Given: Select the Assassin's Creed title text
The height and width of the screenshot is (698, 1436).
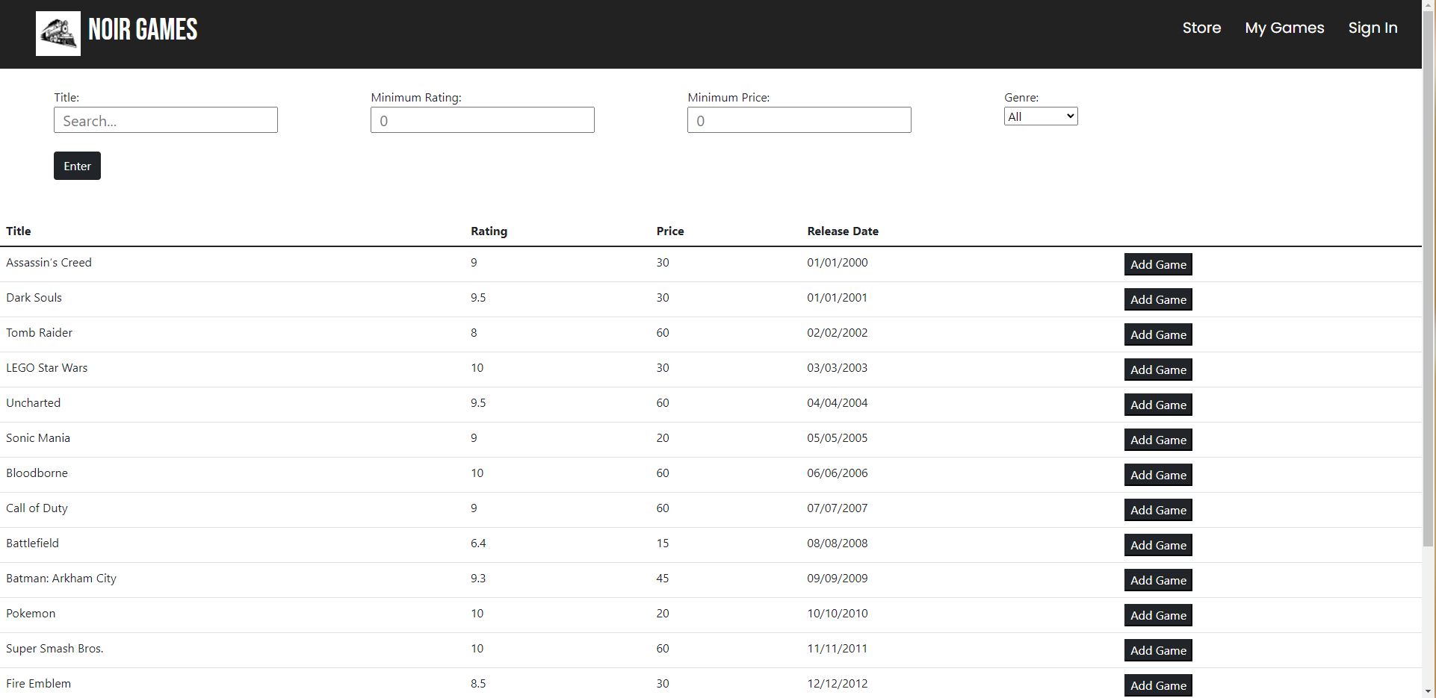Looking at the screenshot, I should 49,263.
